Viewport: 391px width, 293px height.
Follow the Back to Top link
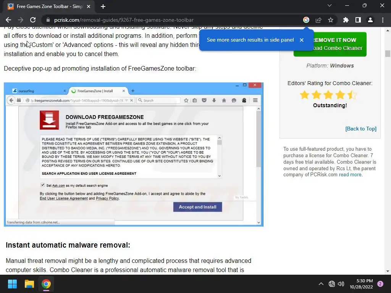(361, 129)
